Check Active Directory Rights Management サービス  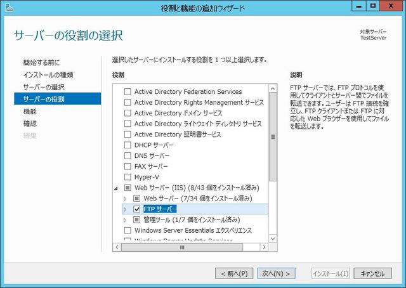click(x=128, y=102)
